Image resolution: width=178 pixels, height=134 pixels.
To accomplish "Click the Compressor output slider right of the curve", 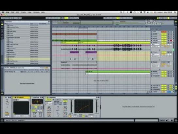I will [x=97, y=106].
